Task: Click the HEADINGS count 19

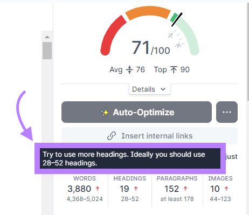Action: [124, 189]
